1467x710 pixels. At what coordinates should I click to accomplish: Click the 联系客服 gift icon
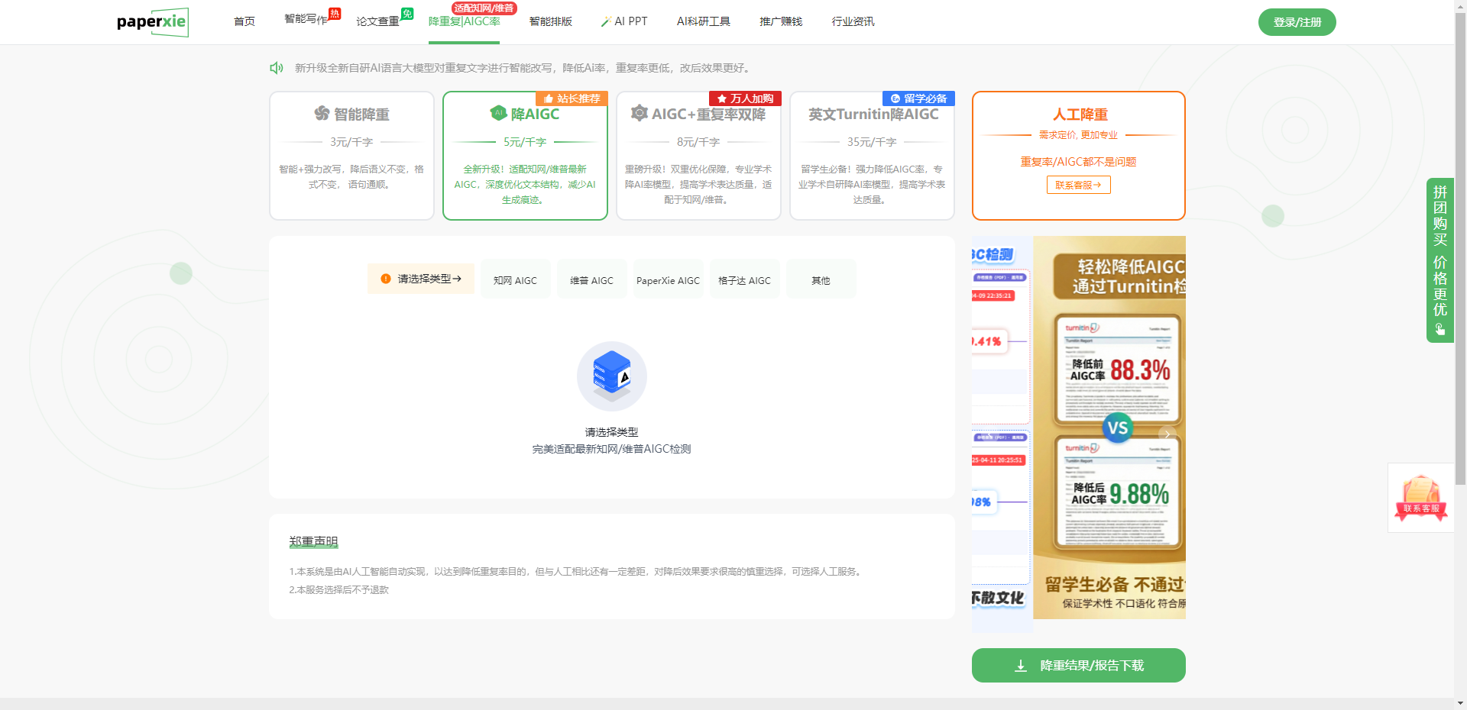tap(1421, 497)
